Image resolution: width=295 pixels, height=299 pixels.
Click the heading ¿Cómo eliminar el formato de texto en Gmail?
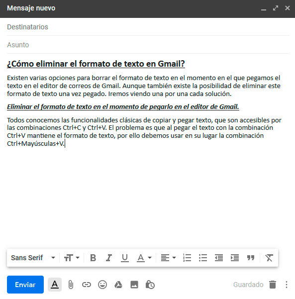click(96, 64)
